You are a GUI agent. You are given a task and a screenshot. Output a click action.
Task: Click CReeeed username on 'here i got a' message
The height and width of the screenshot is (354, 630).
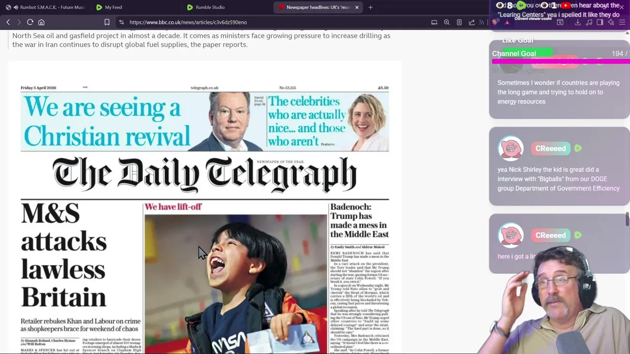click(x=550, y=235)
